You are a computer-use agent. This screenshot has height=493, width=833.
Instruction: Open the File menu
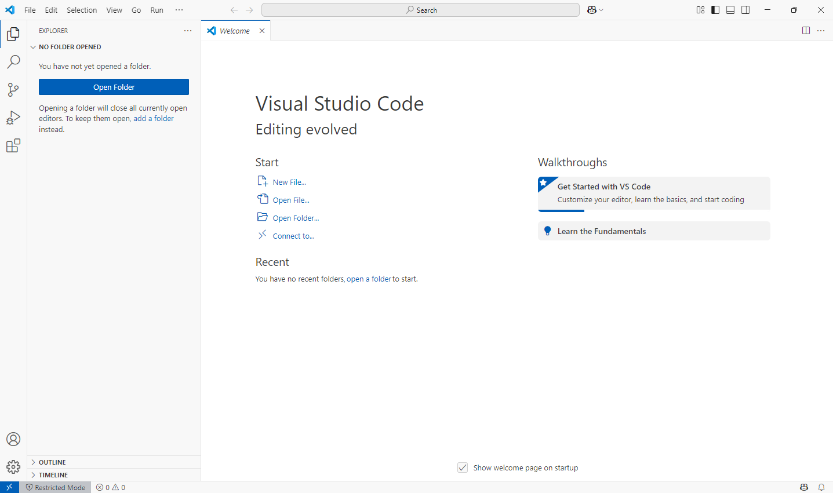[30, 10]
